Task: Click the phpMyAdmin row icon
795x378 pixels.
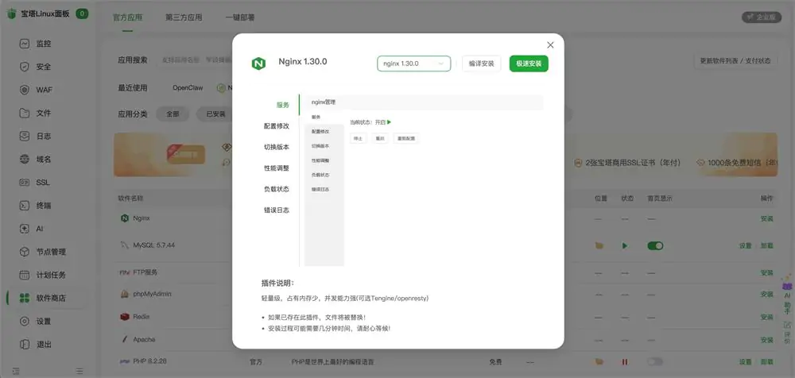Action: point(124,294)
